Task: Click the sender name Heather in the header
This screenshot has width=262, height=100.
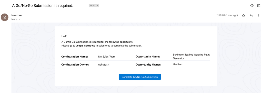Action: click(x=17, y=15)
